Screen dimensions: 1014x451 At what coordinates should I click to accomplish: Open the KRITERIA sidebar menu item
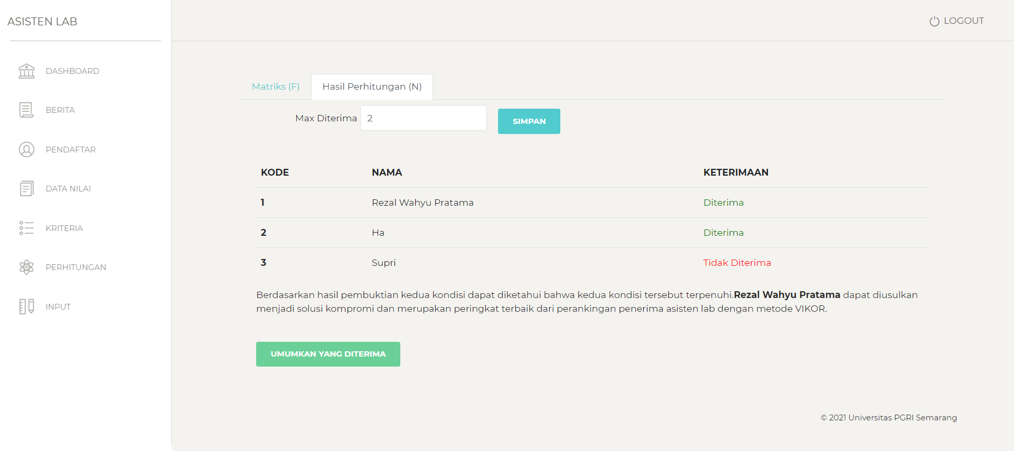point(64,228)
